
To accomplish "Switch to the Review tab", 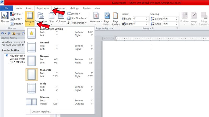I will pos(87,8).
